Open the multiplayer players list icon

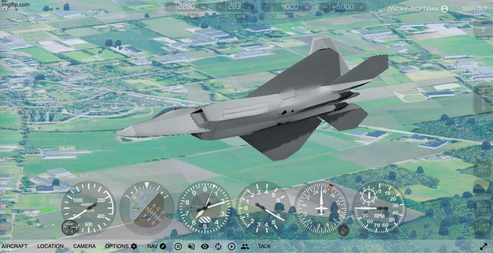(245, 246)
